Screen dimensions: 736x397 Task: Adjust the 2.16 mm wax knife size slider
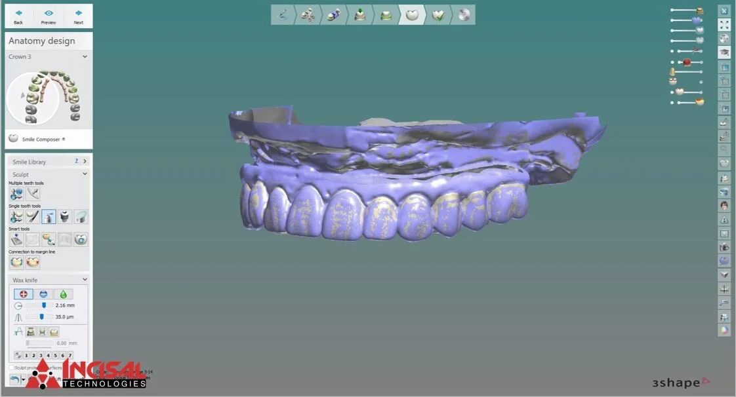(x=44, y=305)
